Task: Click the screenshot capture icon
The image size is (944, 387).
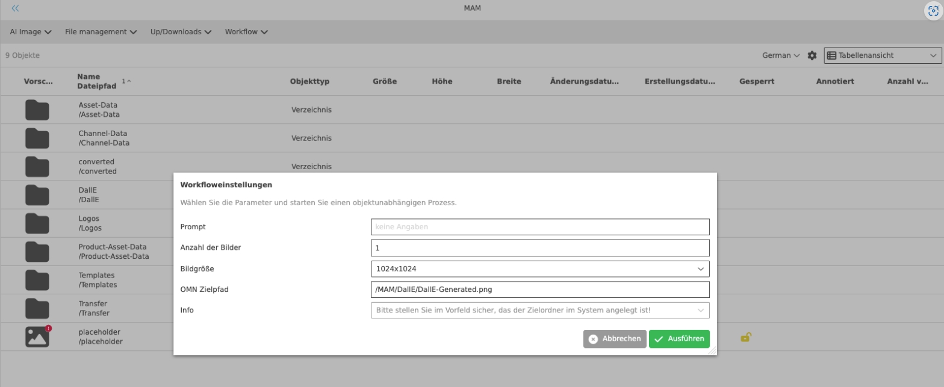Action: (933, 10)
